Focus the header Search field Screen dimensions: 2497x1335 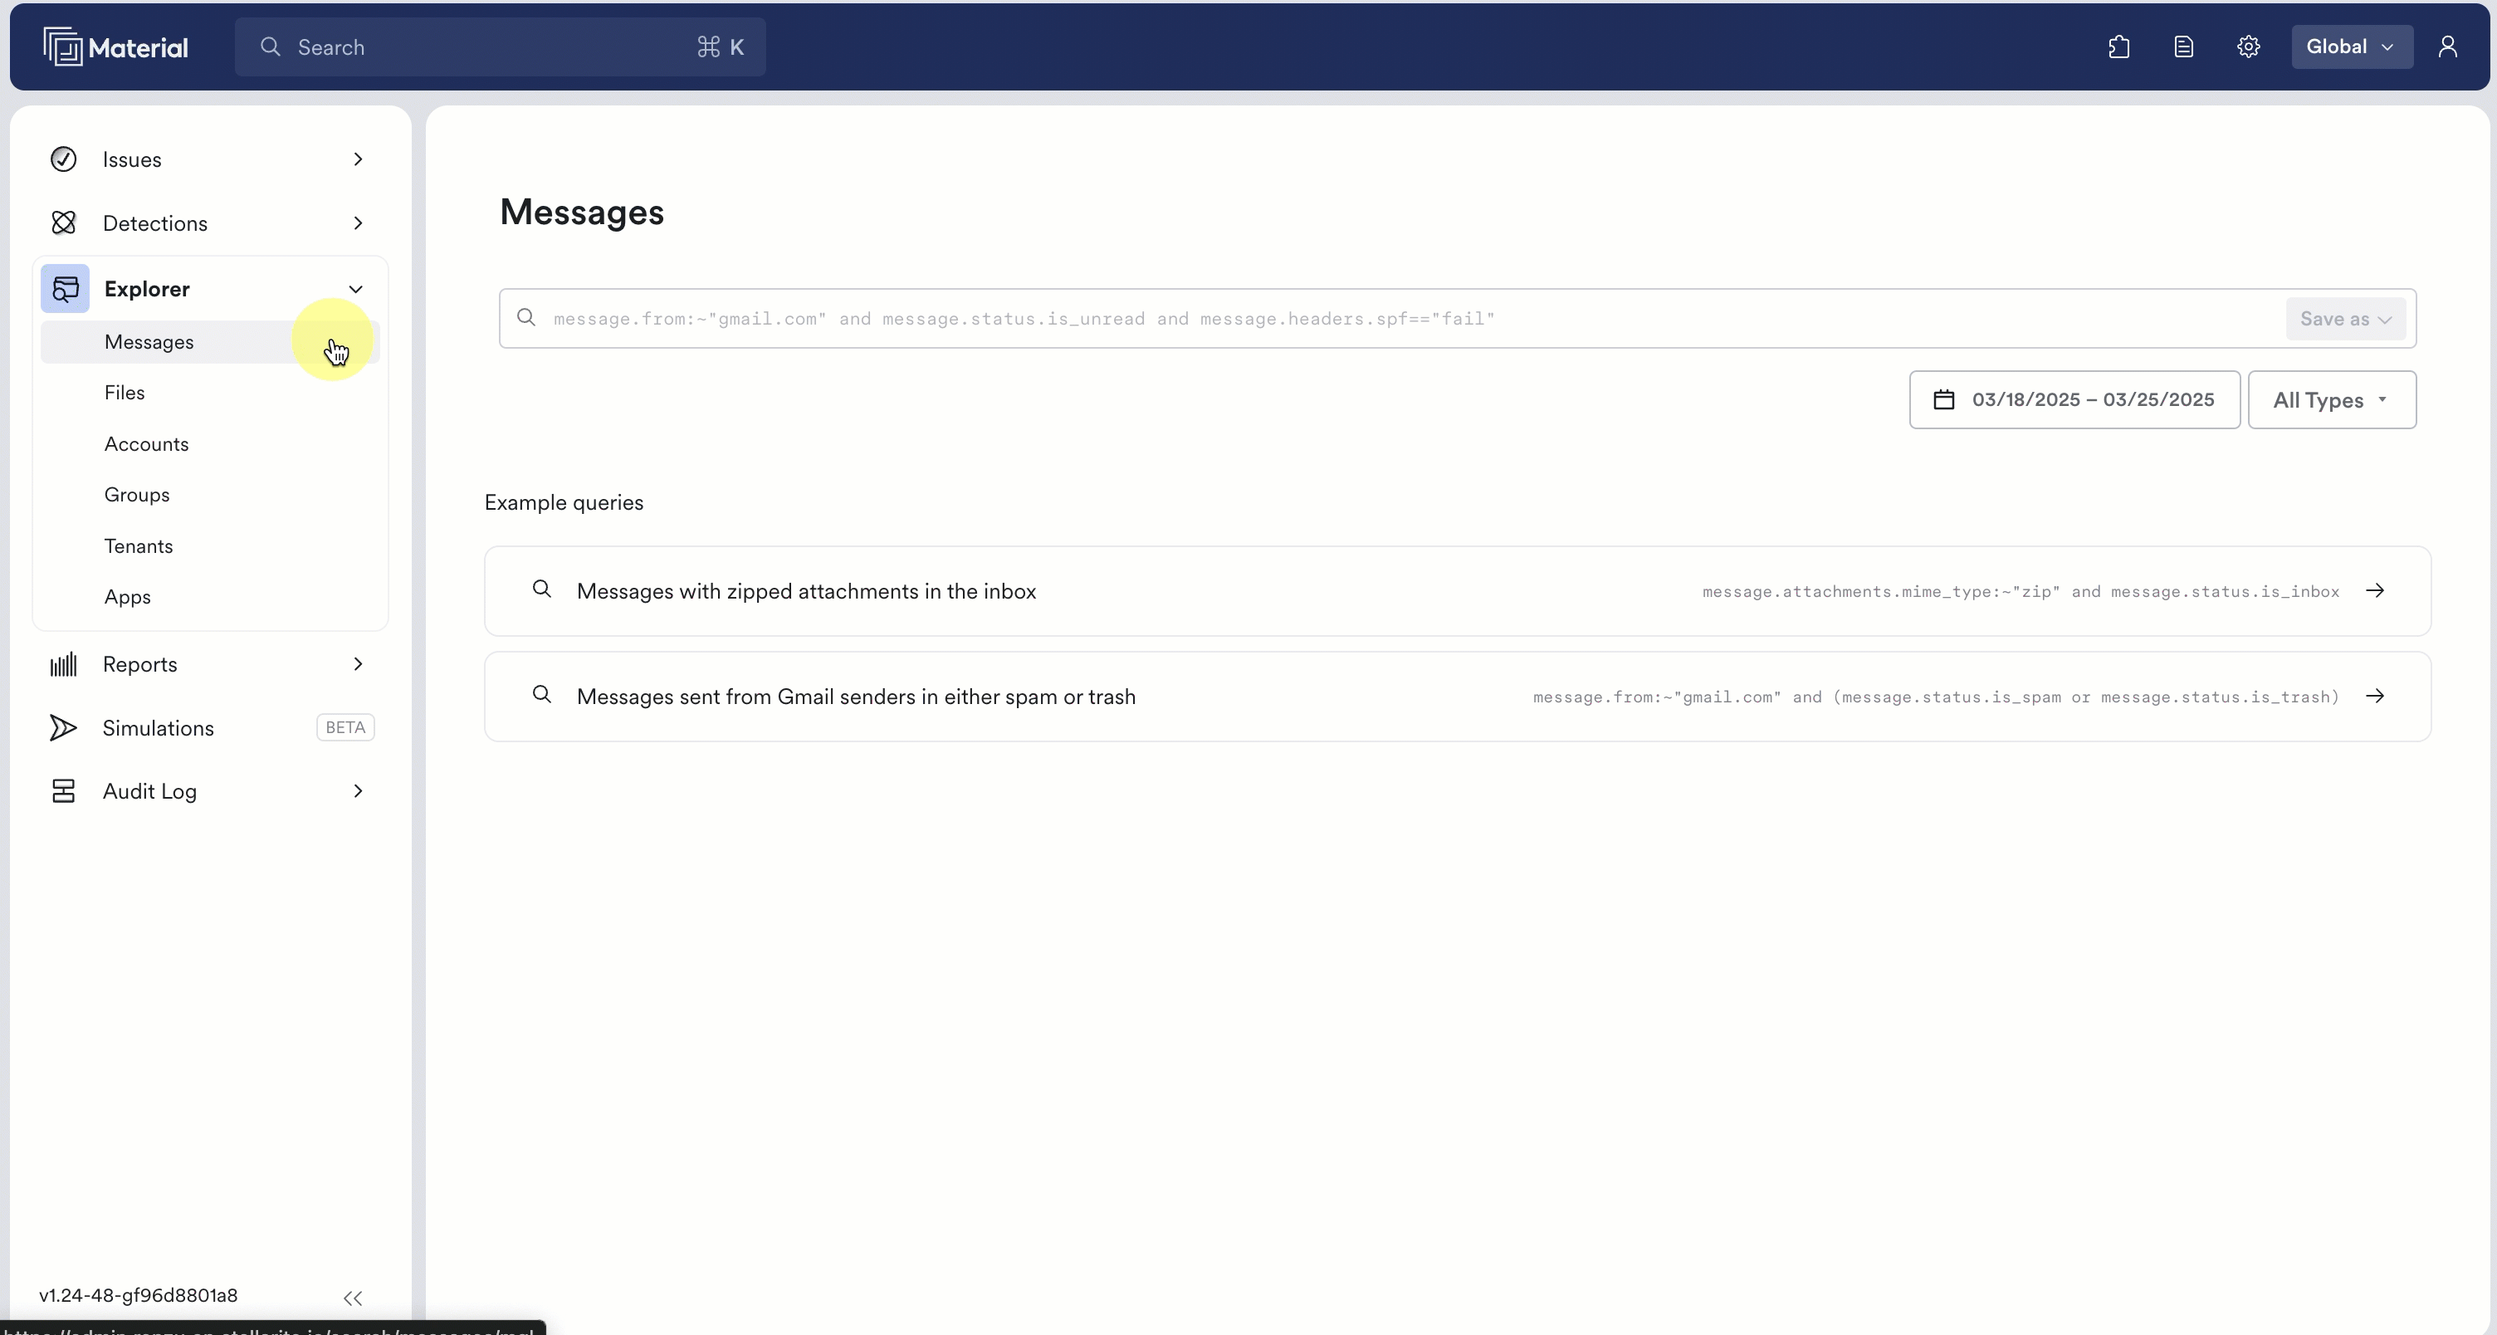point(501,46)
